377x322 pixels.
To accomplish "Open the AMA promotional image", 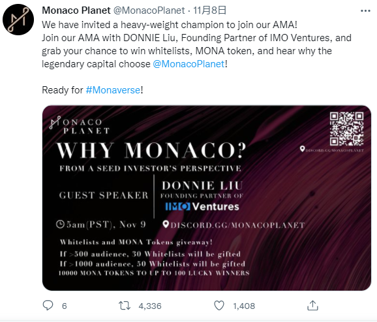I will coord(207,198).
